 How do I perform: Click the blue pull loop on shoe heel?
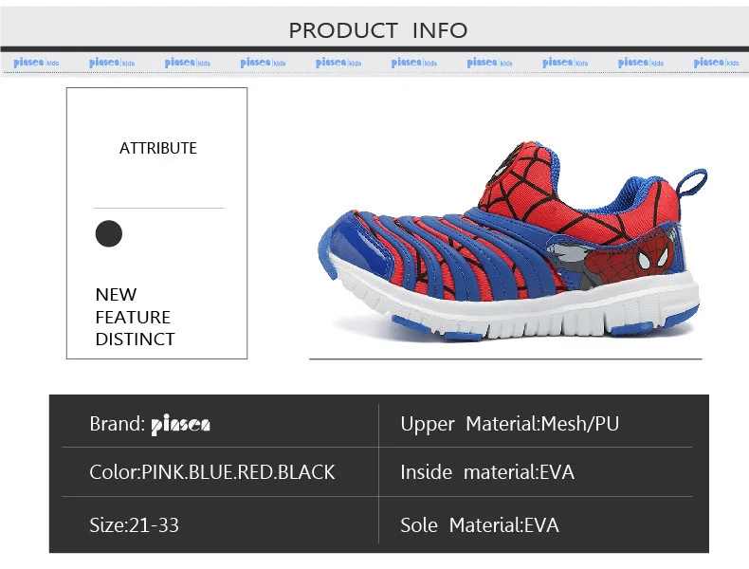pyautogui.click(x=692, y=182)
